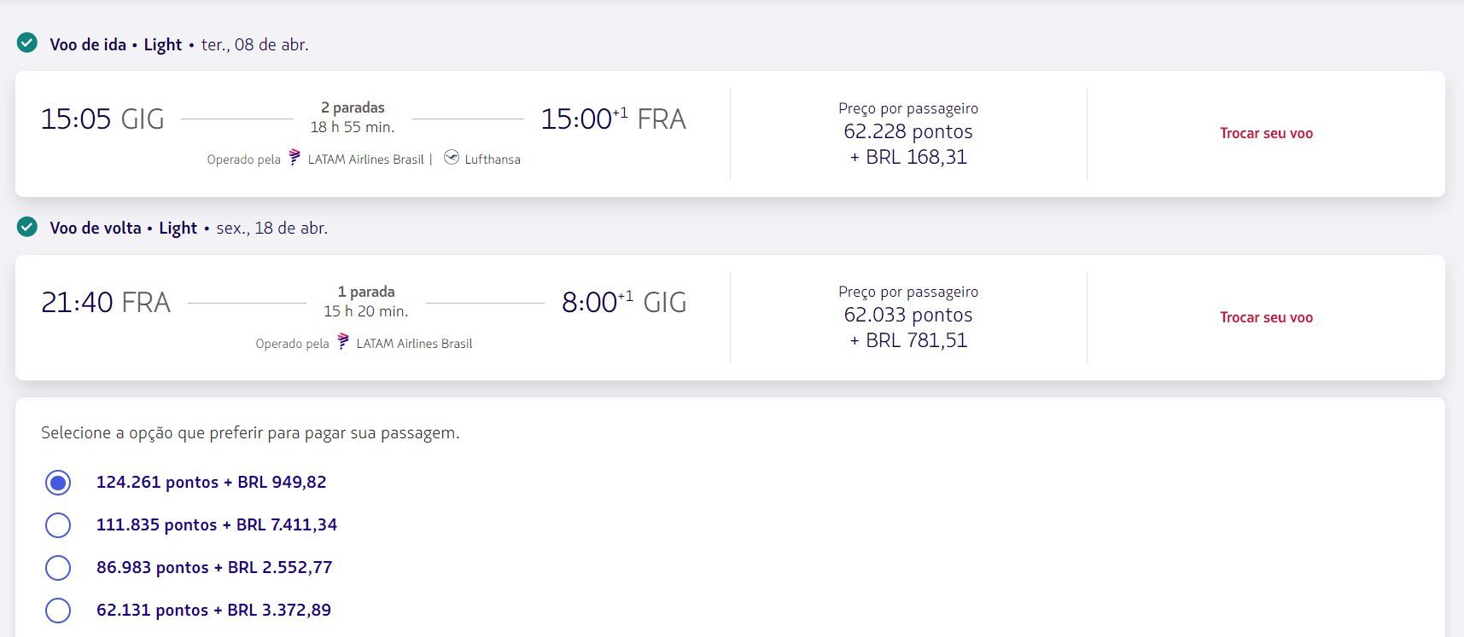Click the green checkmark beside Voo de volta
This screenshot has width=1464, height=637.
pos(27,227)
